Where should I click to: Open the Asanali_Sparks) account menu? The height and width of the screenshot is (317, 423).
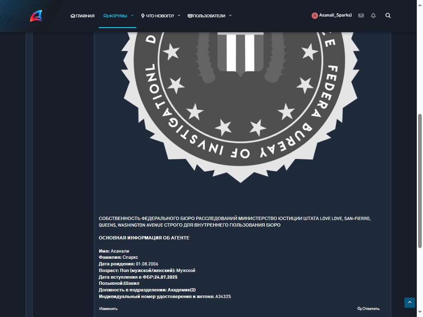click(x=332, y=15)
